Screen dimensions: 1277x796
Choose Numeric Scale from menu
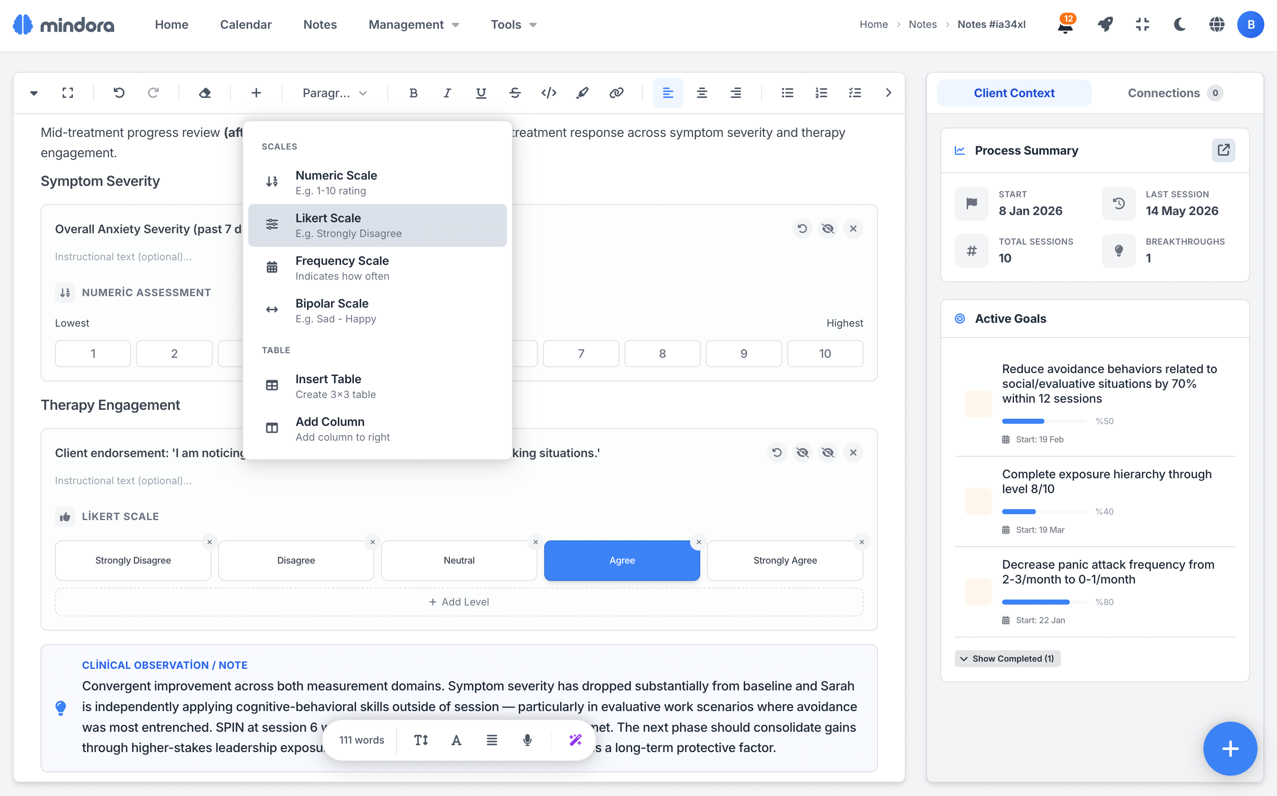377,183
